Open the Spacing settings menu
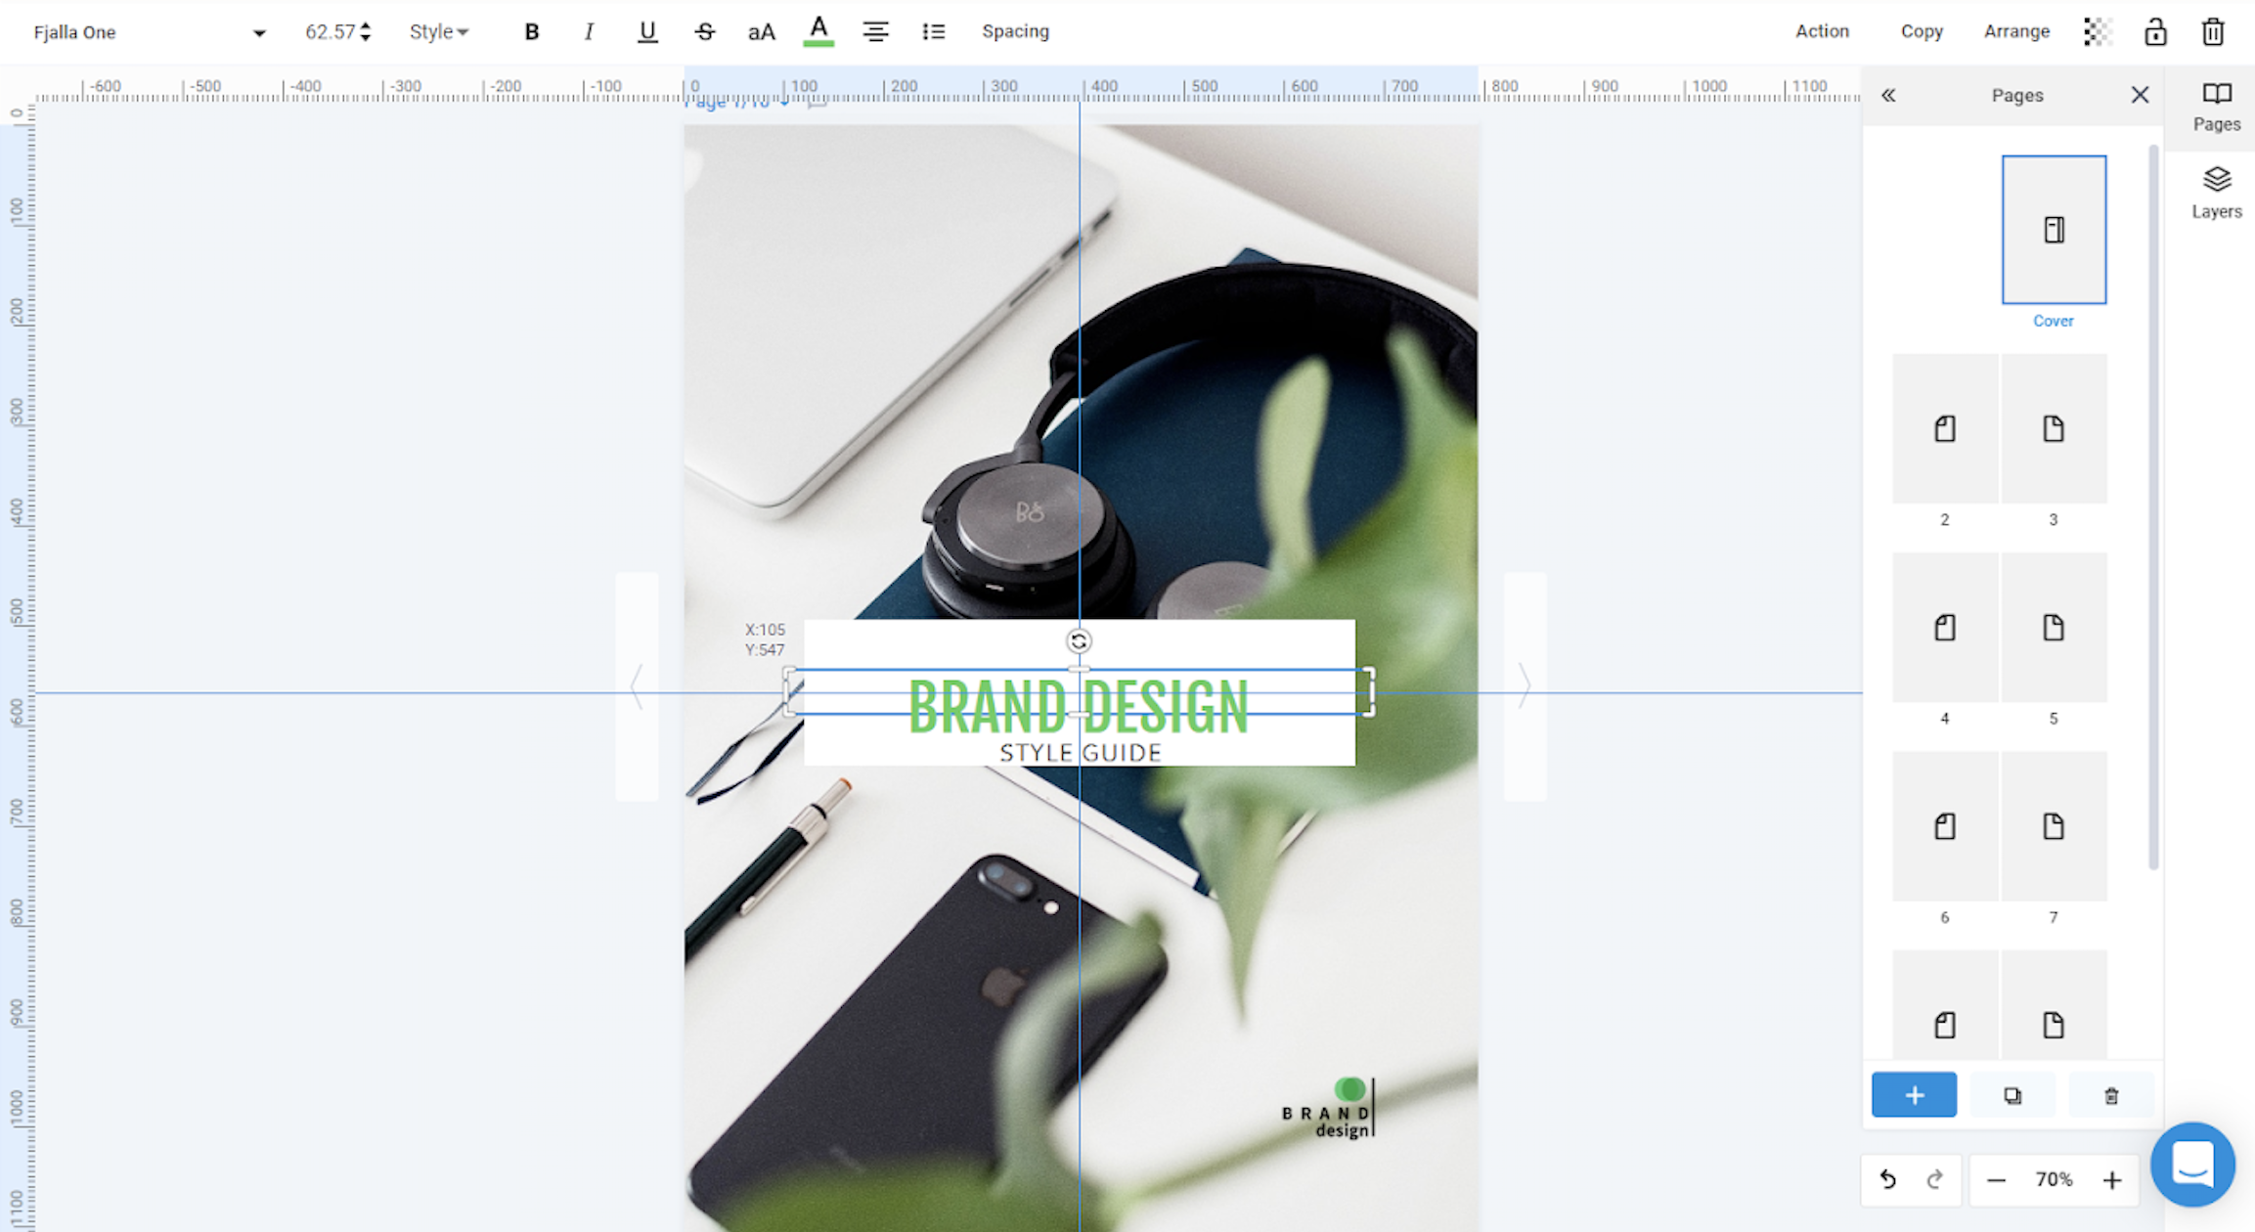 [1013, 30]
